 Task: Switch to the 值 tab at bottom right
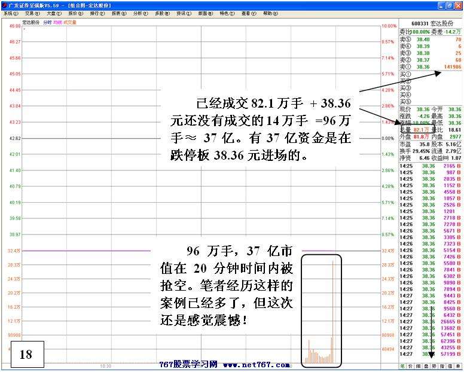[450, 367]
